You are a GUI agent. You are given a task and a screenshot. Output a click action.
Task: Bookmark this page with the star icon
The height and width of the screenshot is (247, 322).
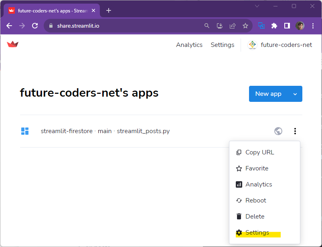[245, 26]
